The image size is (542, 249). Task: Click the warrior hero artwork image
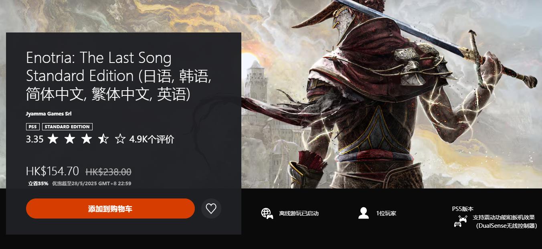coord(391,94)
